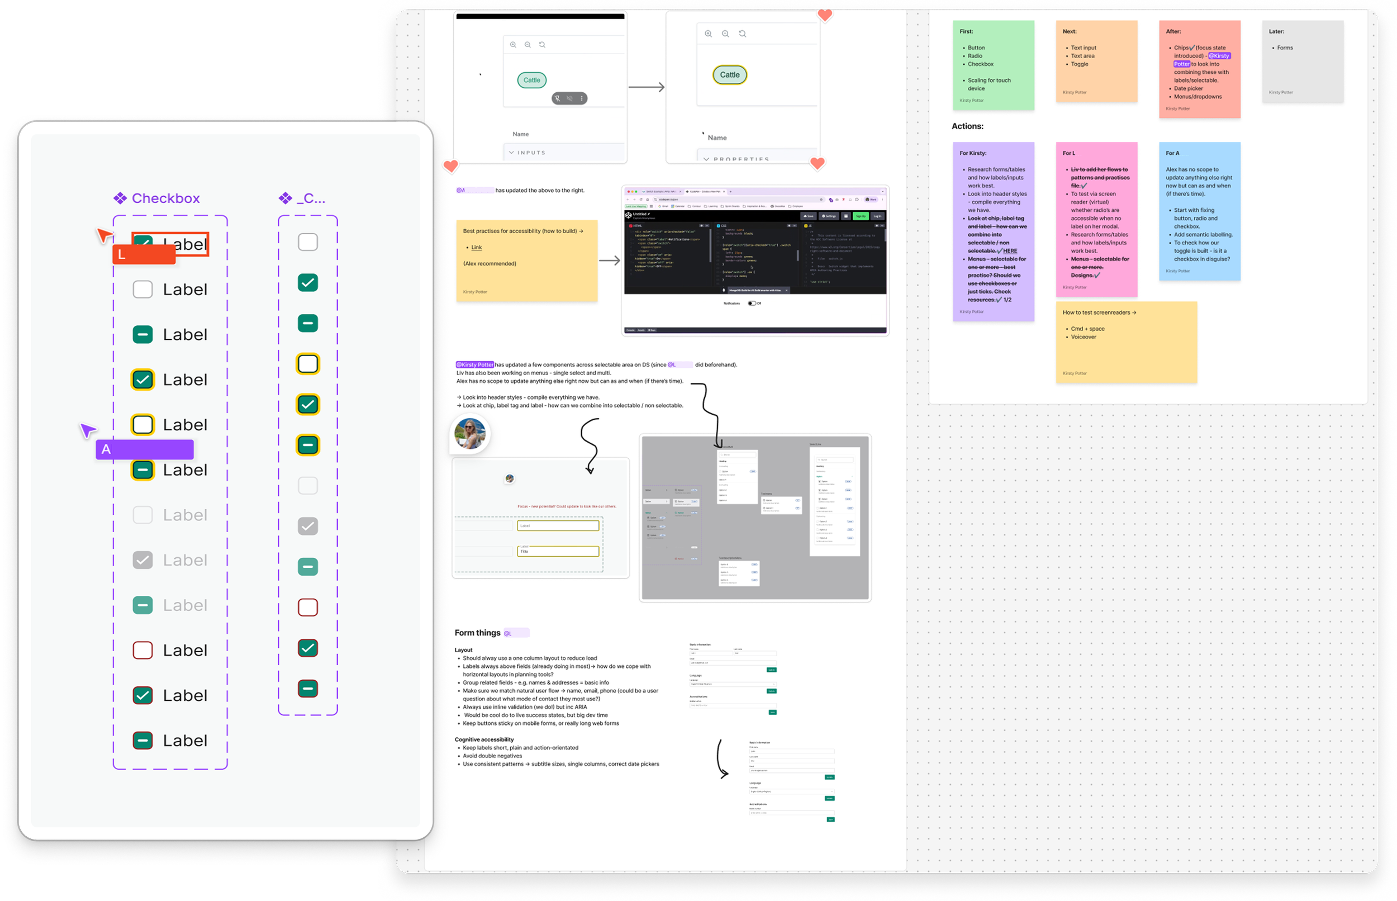Click zoom-out magnifier in right Cattle preview
The image size is (1397, 901).
coord(725,34)
